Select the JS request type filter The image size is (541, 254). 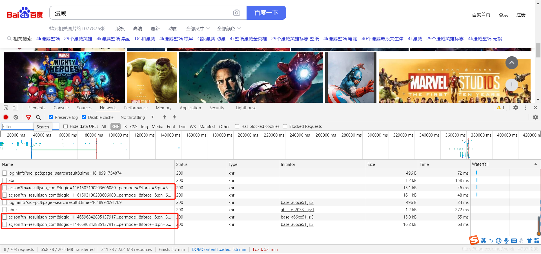pos(125,126)
